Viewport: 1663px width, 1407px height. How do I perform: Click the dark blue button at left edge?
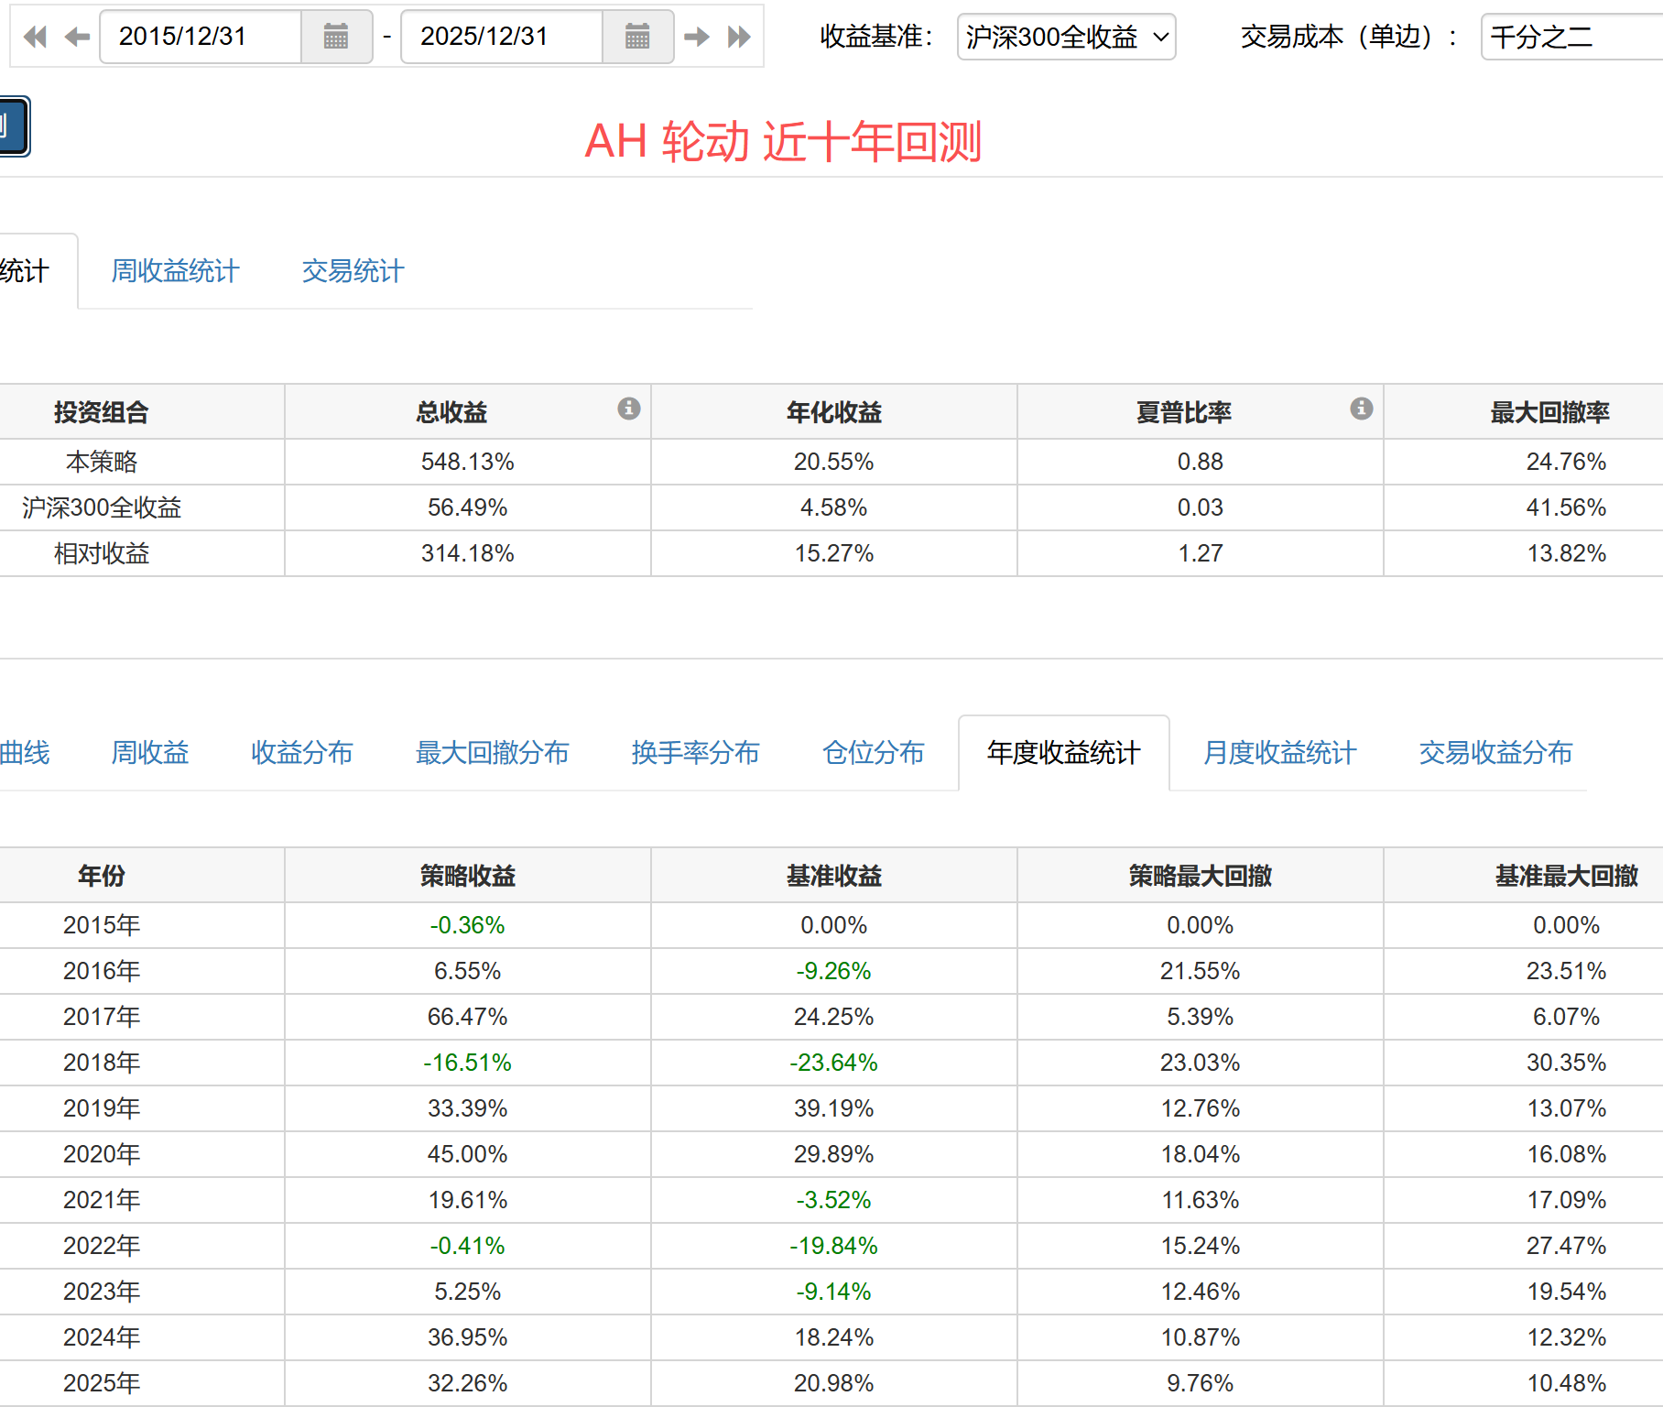point(13,126)
